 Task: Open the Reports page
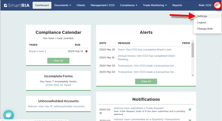[177, 5]
